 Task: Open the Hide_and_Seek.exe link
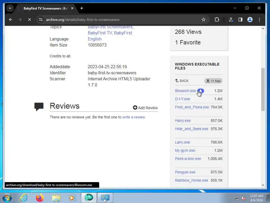coord(191,129)
